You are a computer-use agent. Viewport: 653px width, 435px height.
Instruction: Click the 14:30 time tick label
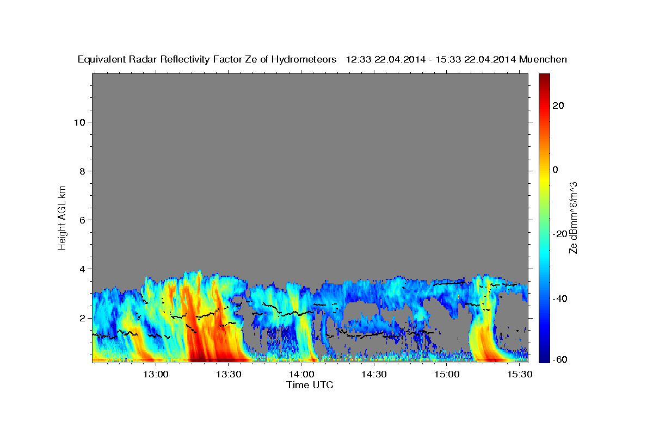(x=373, y=375)
